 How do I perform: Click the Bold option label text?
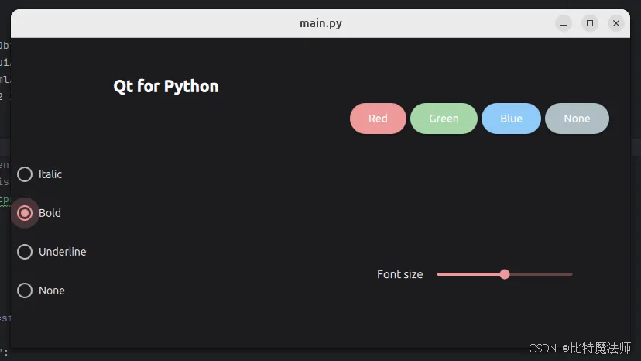[50, 213]
